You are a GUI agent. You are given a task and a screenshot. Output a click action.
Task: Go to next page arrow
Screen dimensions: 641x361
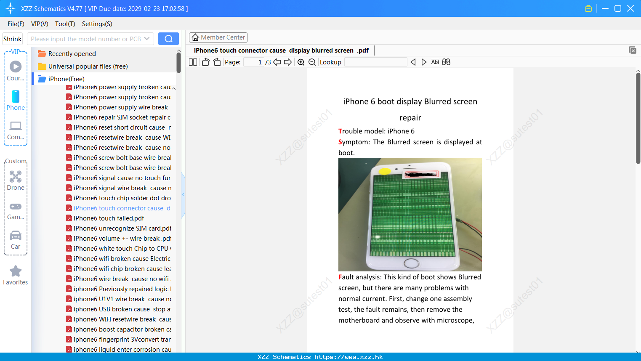point(288,62)
